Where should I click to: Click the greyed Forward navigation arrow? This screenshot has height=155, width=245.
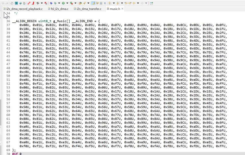pos(142,3)
